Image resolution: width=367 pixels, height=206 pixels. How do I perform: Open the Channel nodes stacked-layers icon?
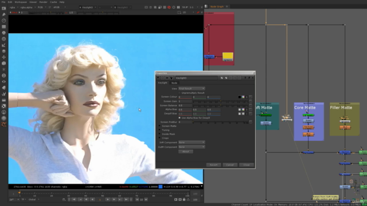[x=4, y=27]
